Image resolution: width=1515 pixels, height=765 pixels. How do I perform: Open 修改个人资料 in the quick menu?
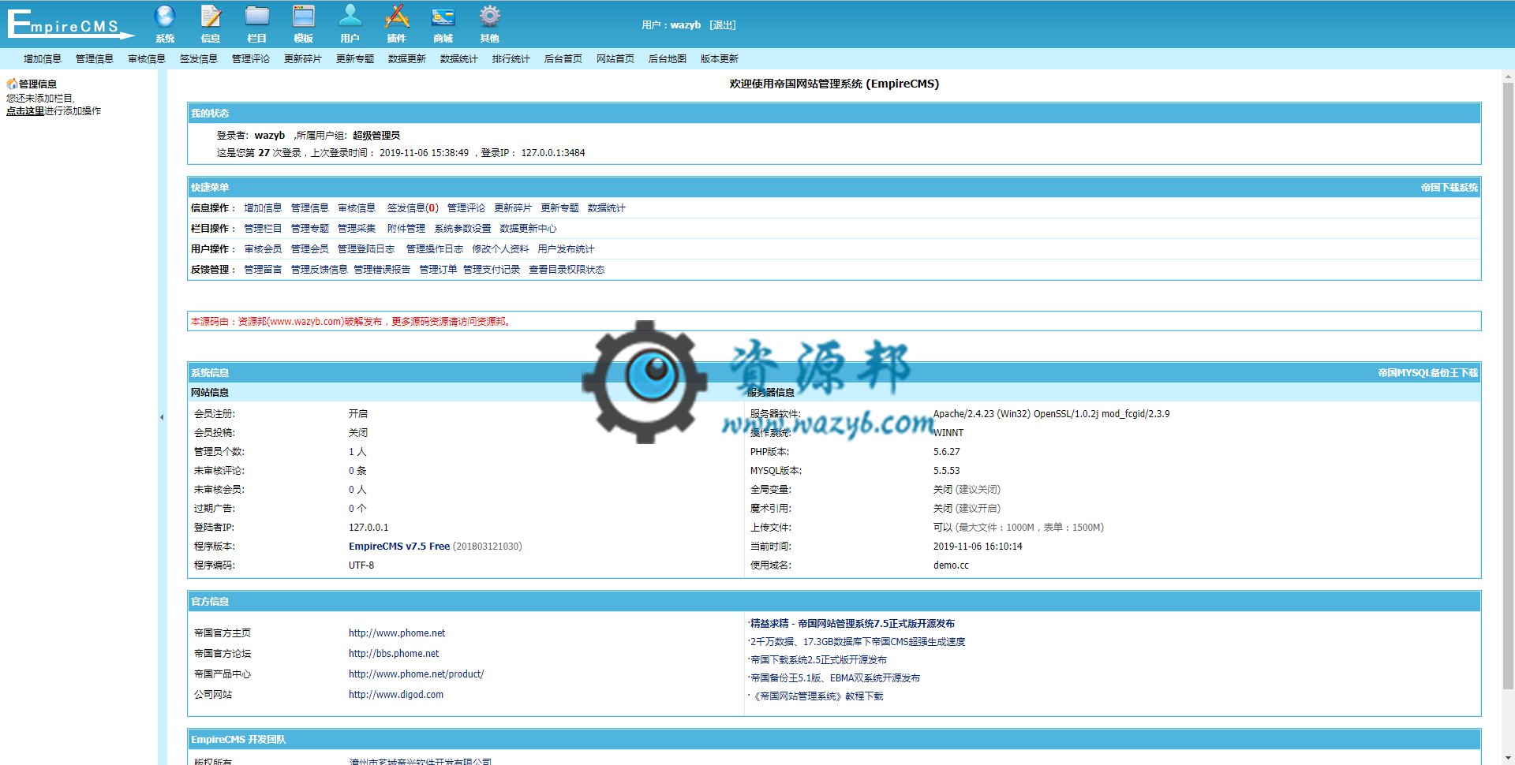(500, 249)
